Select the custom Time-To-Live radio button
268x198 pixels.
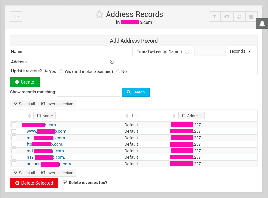187,52
